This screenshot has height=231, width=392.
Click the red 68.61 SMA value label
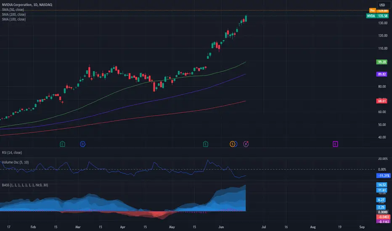coord(382,101)
